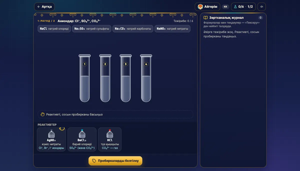Choose test tube number 3
The width and height of the screenshot is (300, 171).
click(126, 78)
